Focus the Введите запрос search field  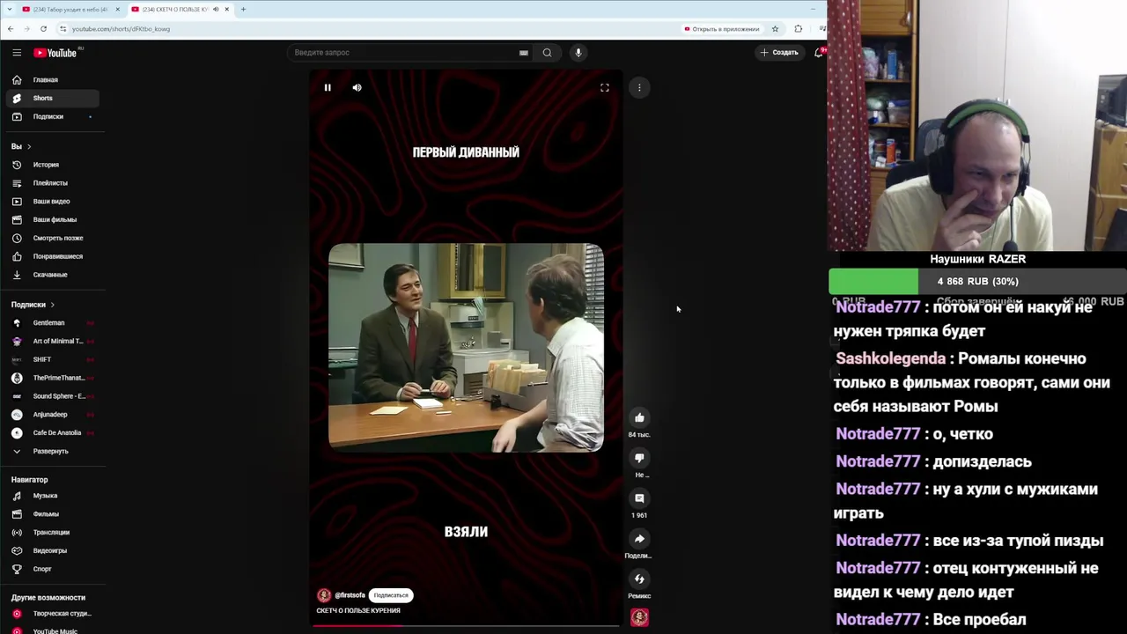click(405, 53)
